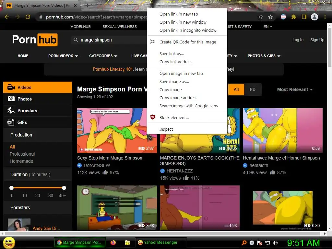View site info via the padlock icon
Image resolution: width=332 pixels, height=249 pixels.
click(x=41, y=17)
